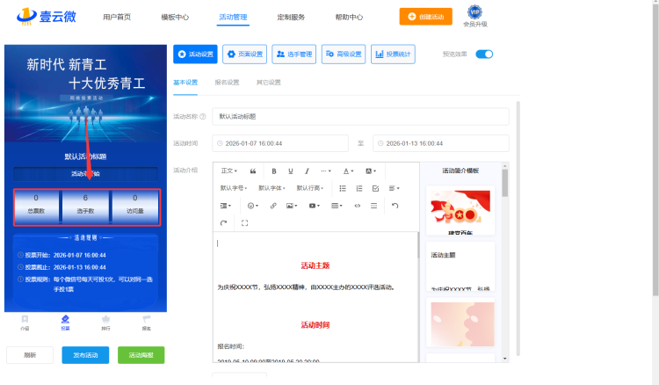Toggle bold formatting in the editor
This screenshot has height=385, width=659.
274,171
